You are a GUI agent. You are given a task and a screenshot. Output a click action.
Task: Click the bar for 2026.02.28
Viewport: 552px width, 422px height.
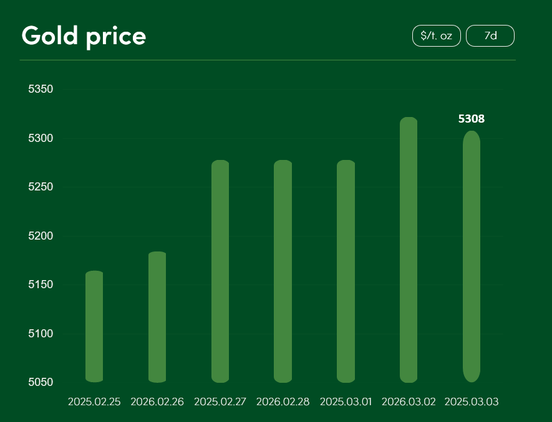tap(283, 271)
